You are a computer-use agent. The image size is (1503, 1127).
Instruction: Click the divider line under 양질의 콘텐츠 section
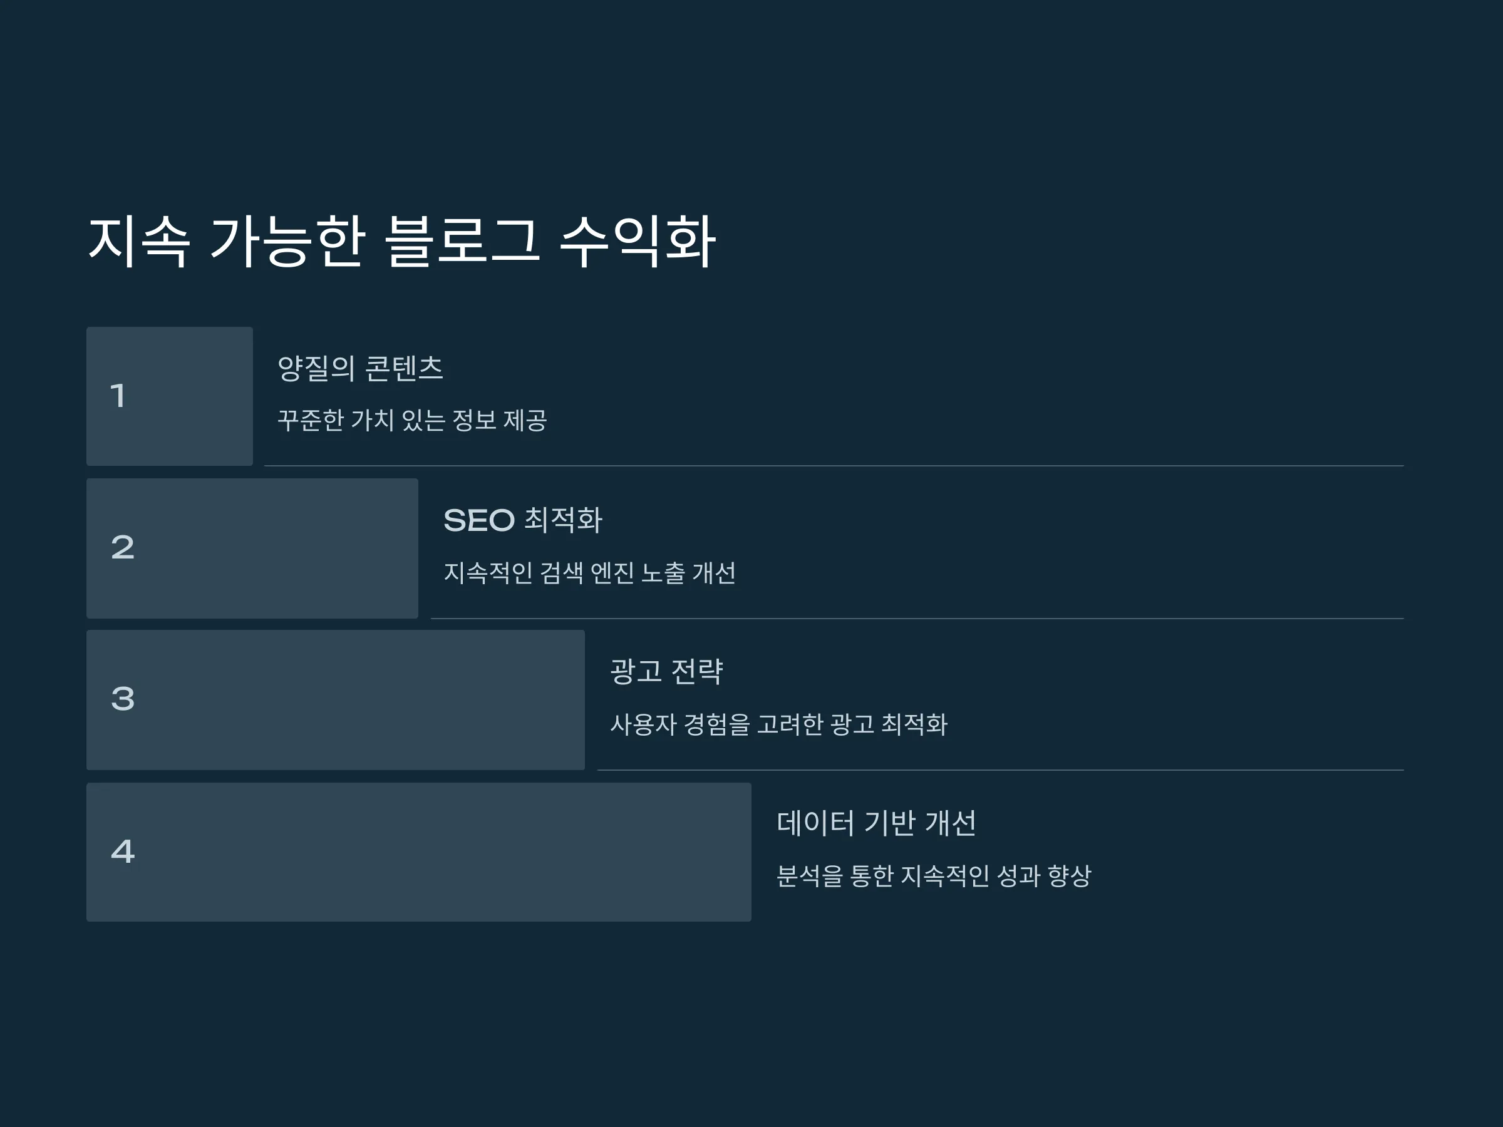tap(834, 466)
